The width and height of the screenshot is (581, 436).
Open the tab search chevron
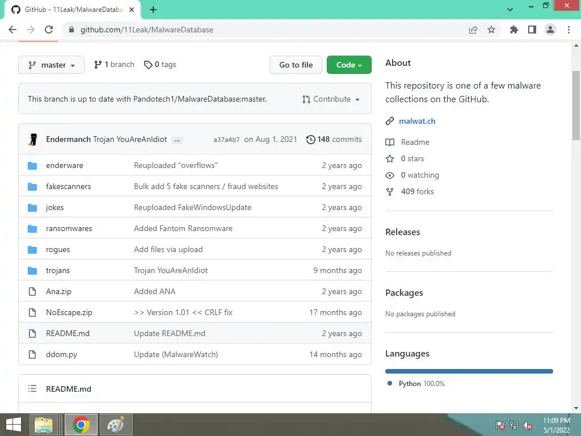[x=510, y=10]
